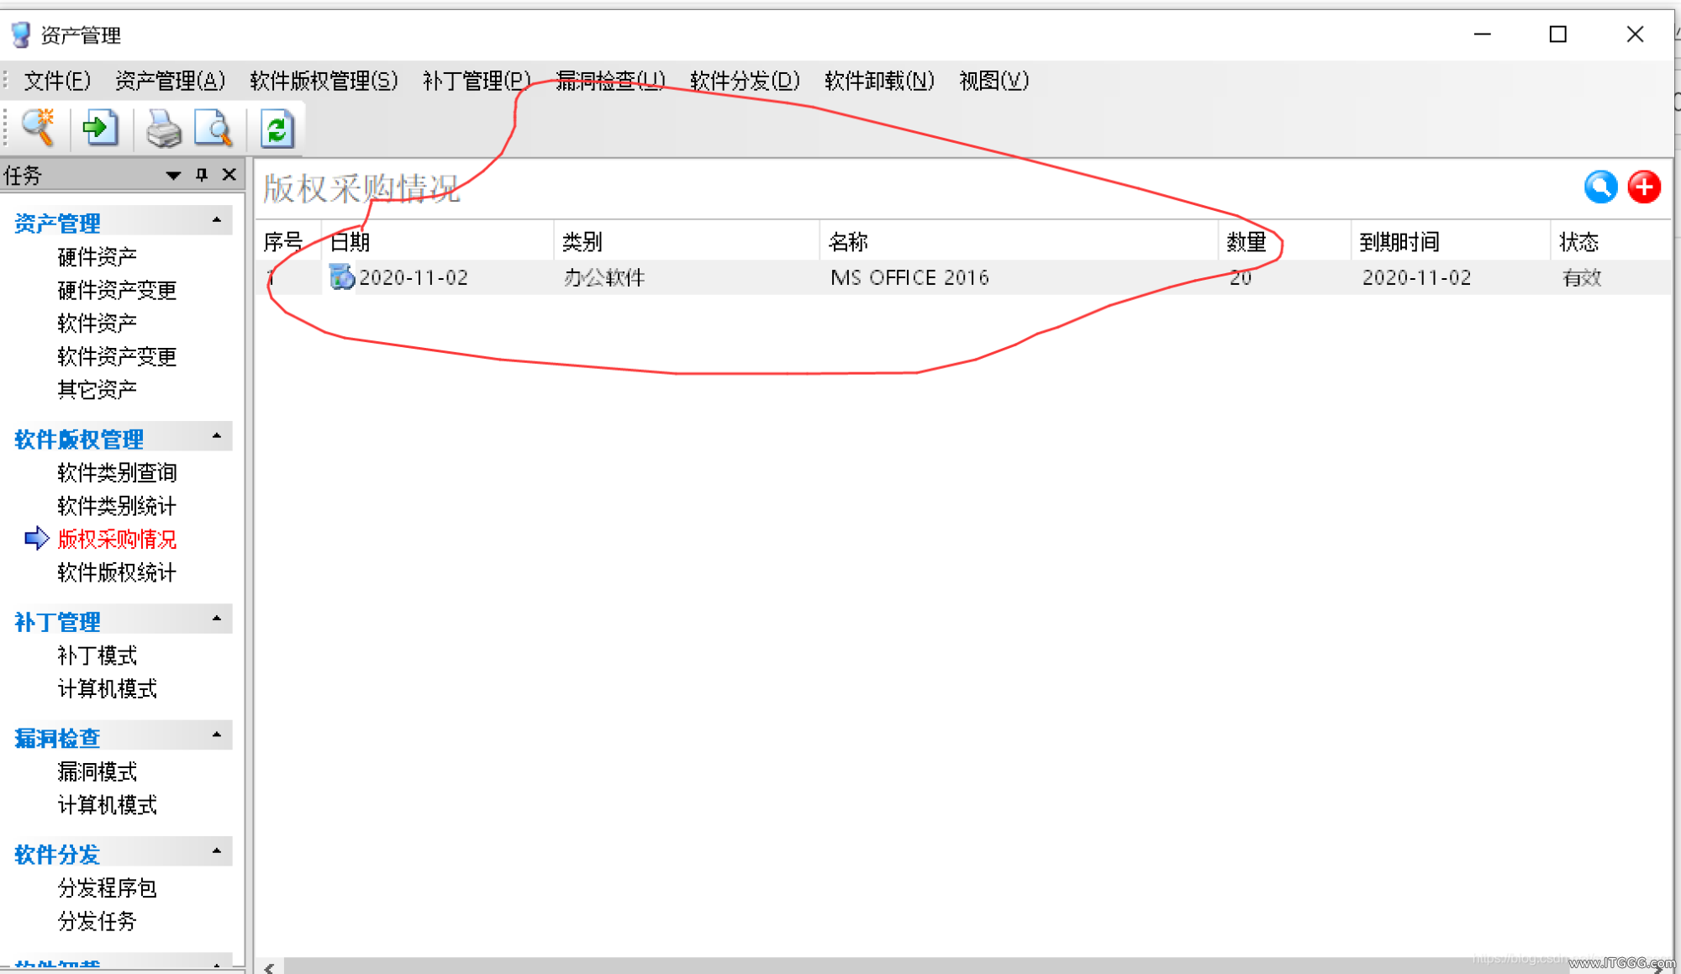
Task: Open the 补丁管理(P) menu
Action: coord(477,81)
